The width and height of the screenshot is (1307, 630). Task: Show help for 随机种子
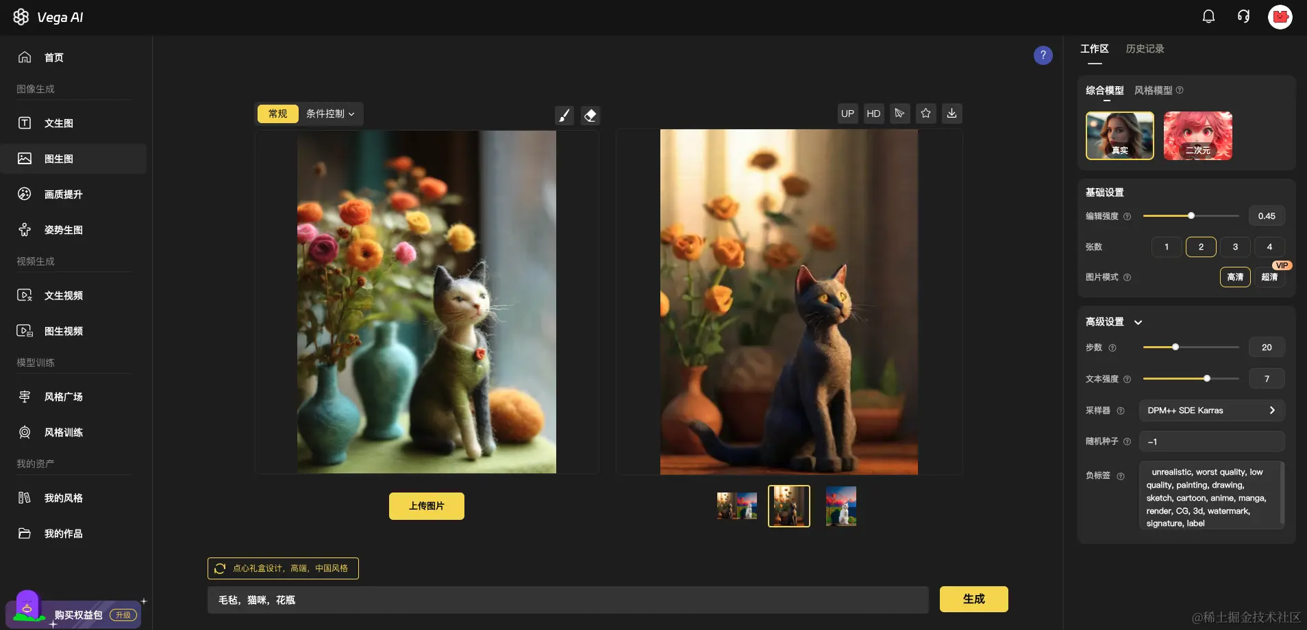tap(1127, 442)
